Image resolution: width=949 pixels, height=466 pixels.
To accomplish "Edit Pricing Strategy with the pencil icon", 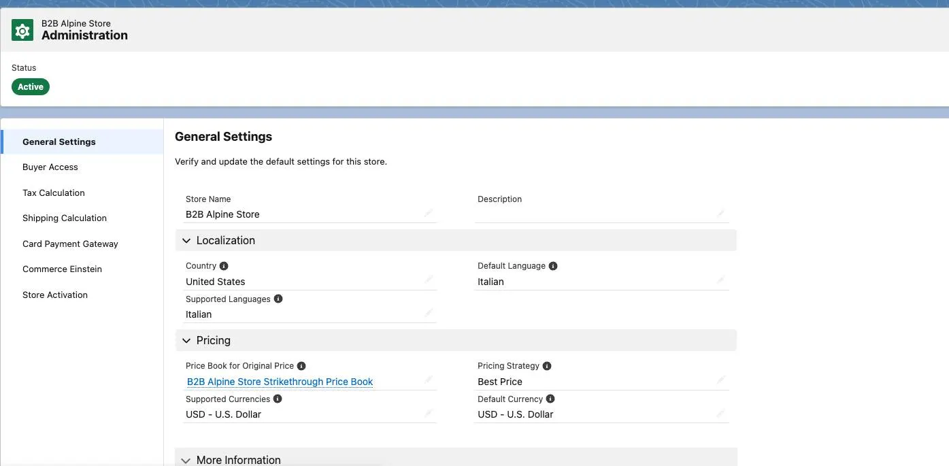I will [x=720, y=380].
